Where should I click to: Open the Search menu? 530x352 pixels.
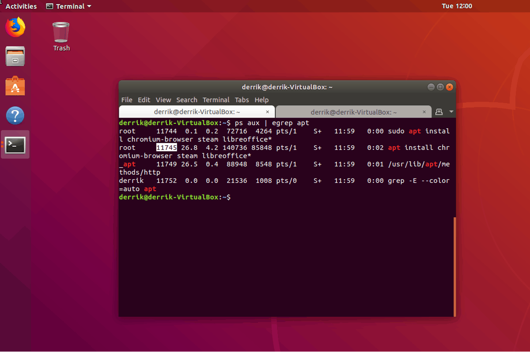click(x=187, y=100)
